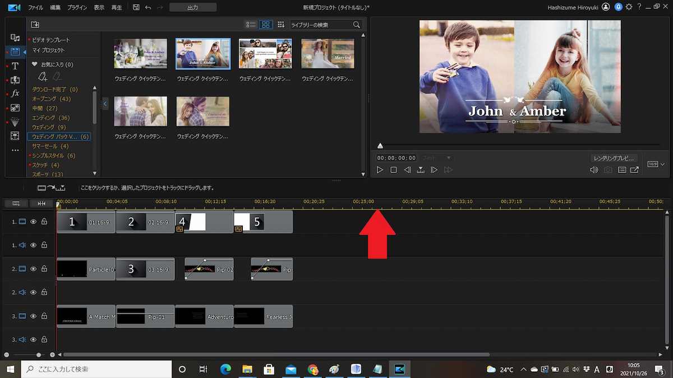673x378 pixels.
Task: Undock the preview window
Action: pos(634,170)
